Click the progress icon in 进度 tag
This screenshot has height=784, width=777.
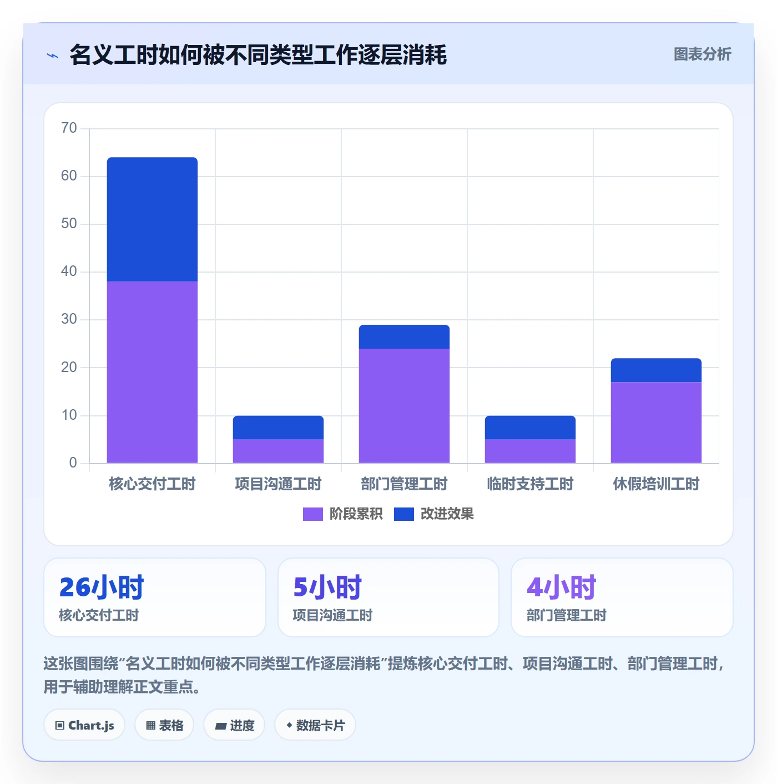221,726
